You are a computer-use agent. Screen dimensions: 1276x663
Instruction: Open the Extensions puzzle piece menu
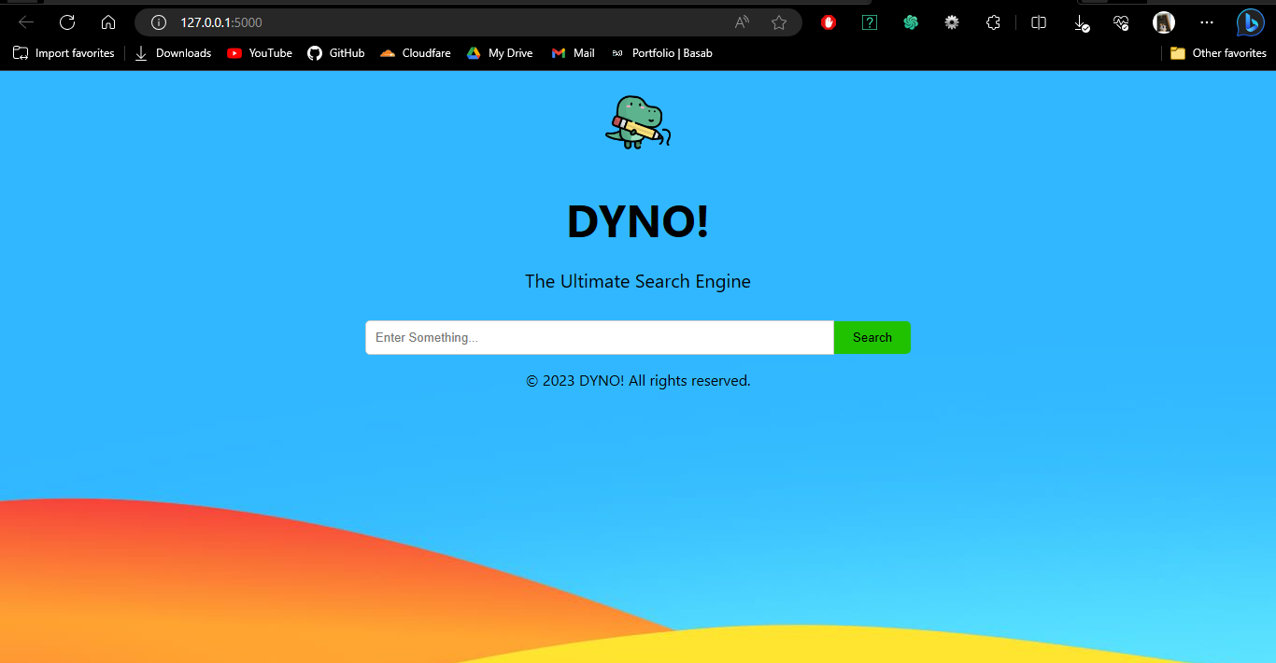pos(994,22)
